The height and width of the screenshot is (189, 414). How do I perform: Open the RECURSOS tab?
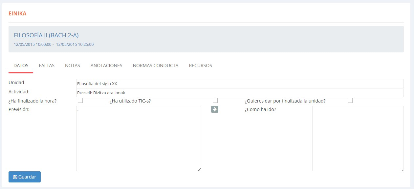click(x=201, y=66)
